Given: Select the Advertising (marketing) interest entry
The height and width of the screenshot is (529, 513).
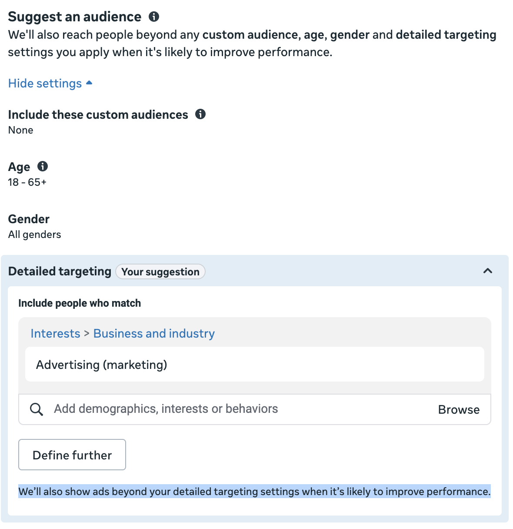Looking at the screenshot, I should coord(102,365).
